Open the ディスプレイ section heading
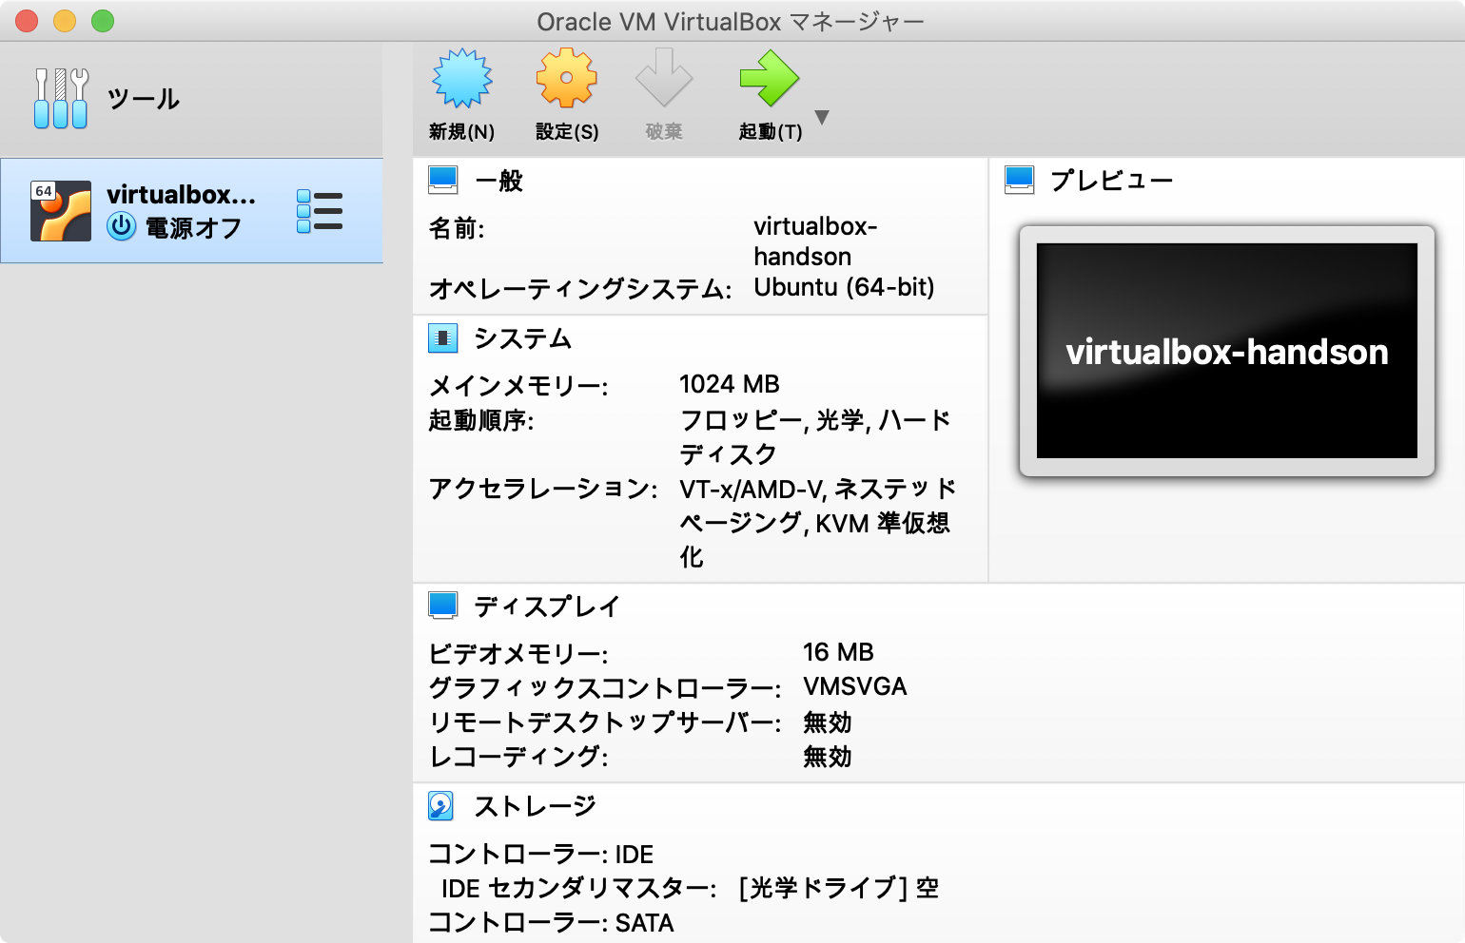Viewport: 1465px width, 943px height. (x=547, y=606)
